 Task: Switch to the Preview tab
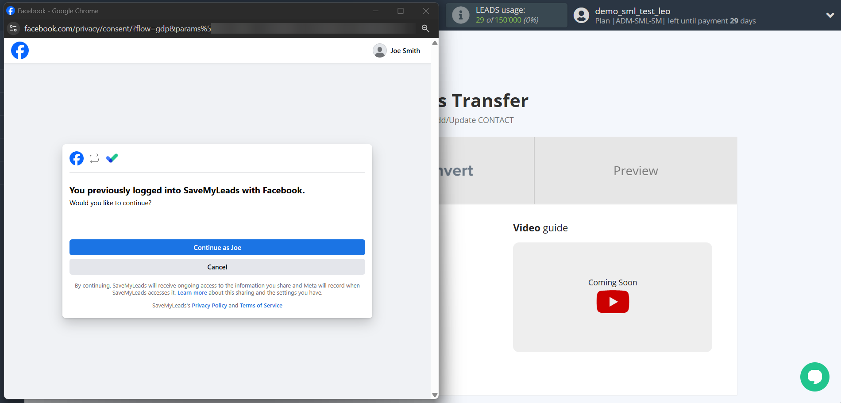[x=636, y=171]
